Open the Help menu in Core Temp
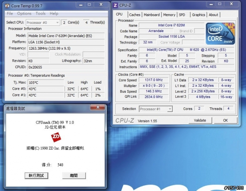 point(54,13)
